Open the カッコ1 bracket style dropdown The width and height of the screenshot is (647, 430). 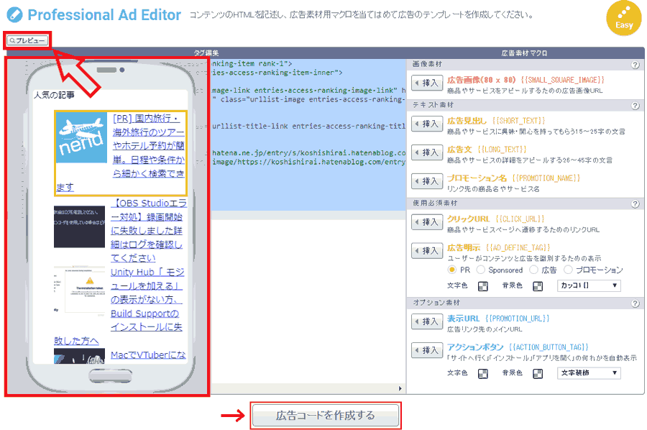589,285
